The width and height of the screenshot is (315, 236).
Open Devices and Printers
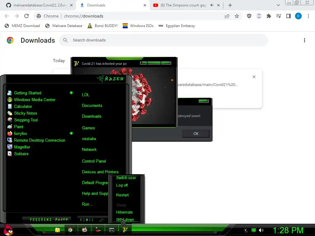tap(100, 172)
